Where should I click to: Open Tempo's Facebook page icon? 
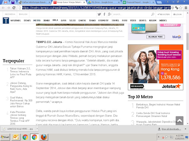tap(104, 14)
